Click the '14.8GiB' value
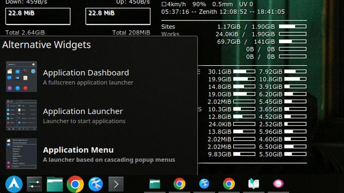The image size is (344, 193). pyautogui.click(x=219, y=87)
